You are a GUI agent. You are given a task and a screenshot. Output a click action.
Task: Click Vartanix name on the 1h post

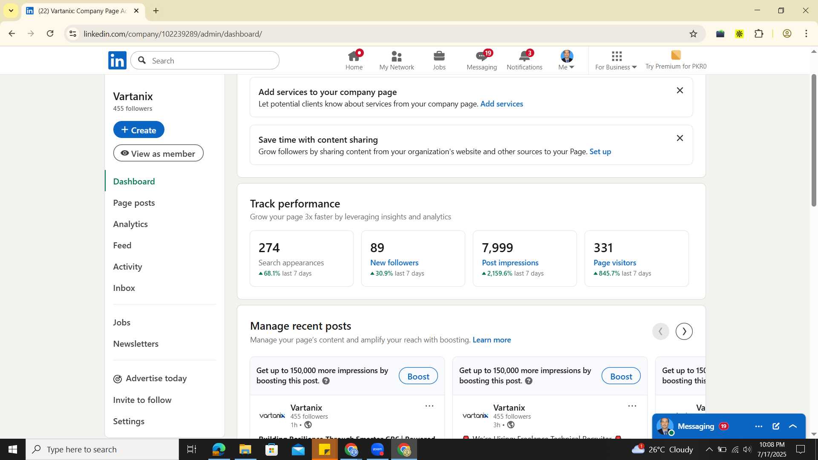pos(306,408)
